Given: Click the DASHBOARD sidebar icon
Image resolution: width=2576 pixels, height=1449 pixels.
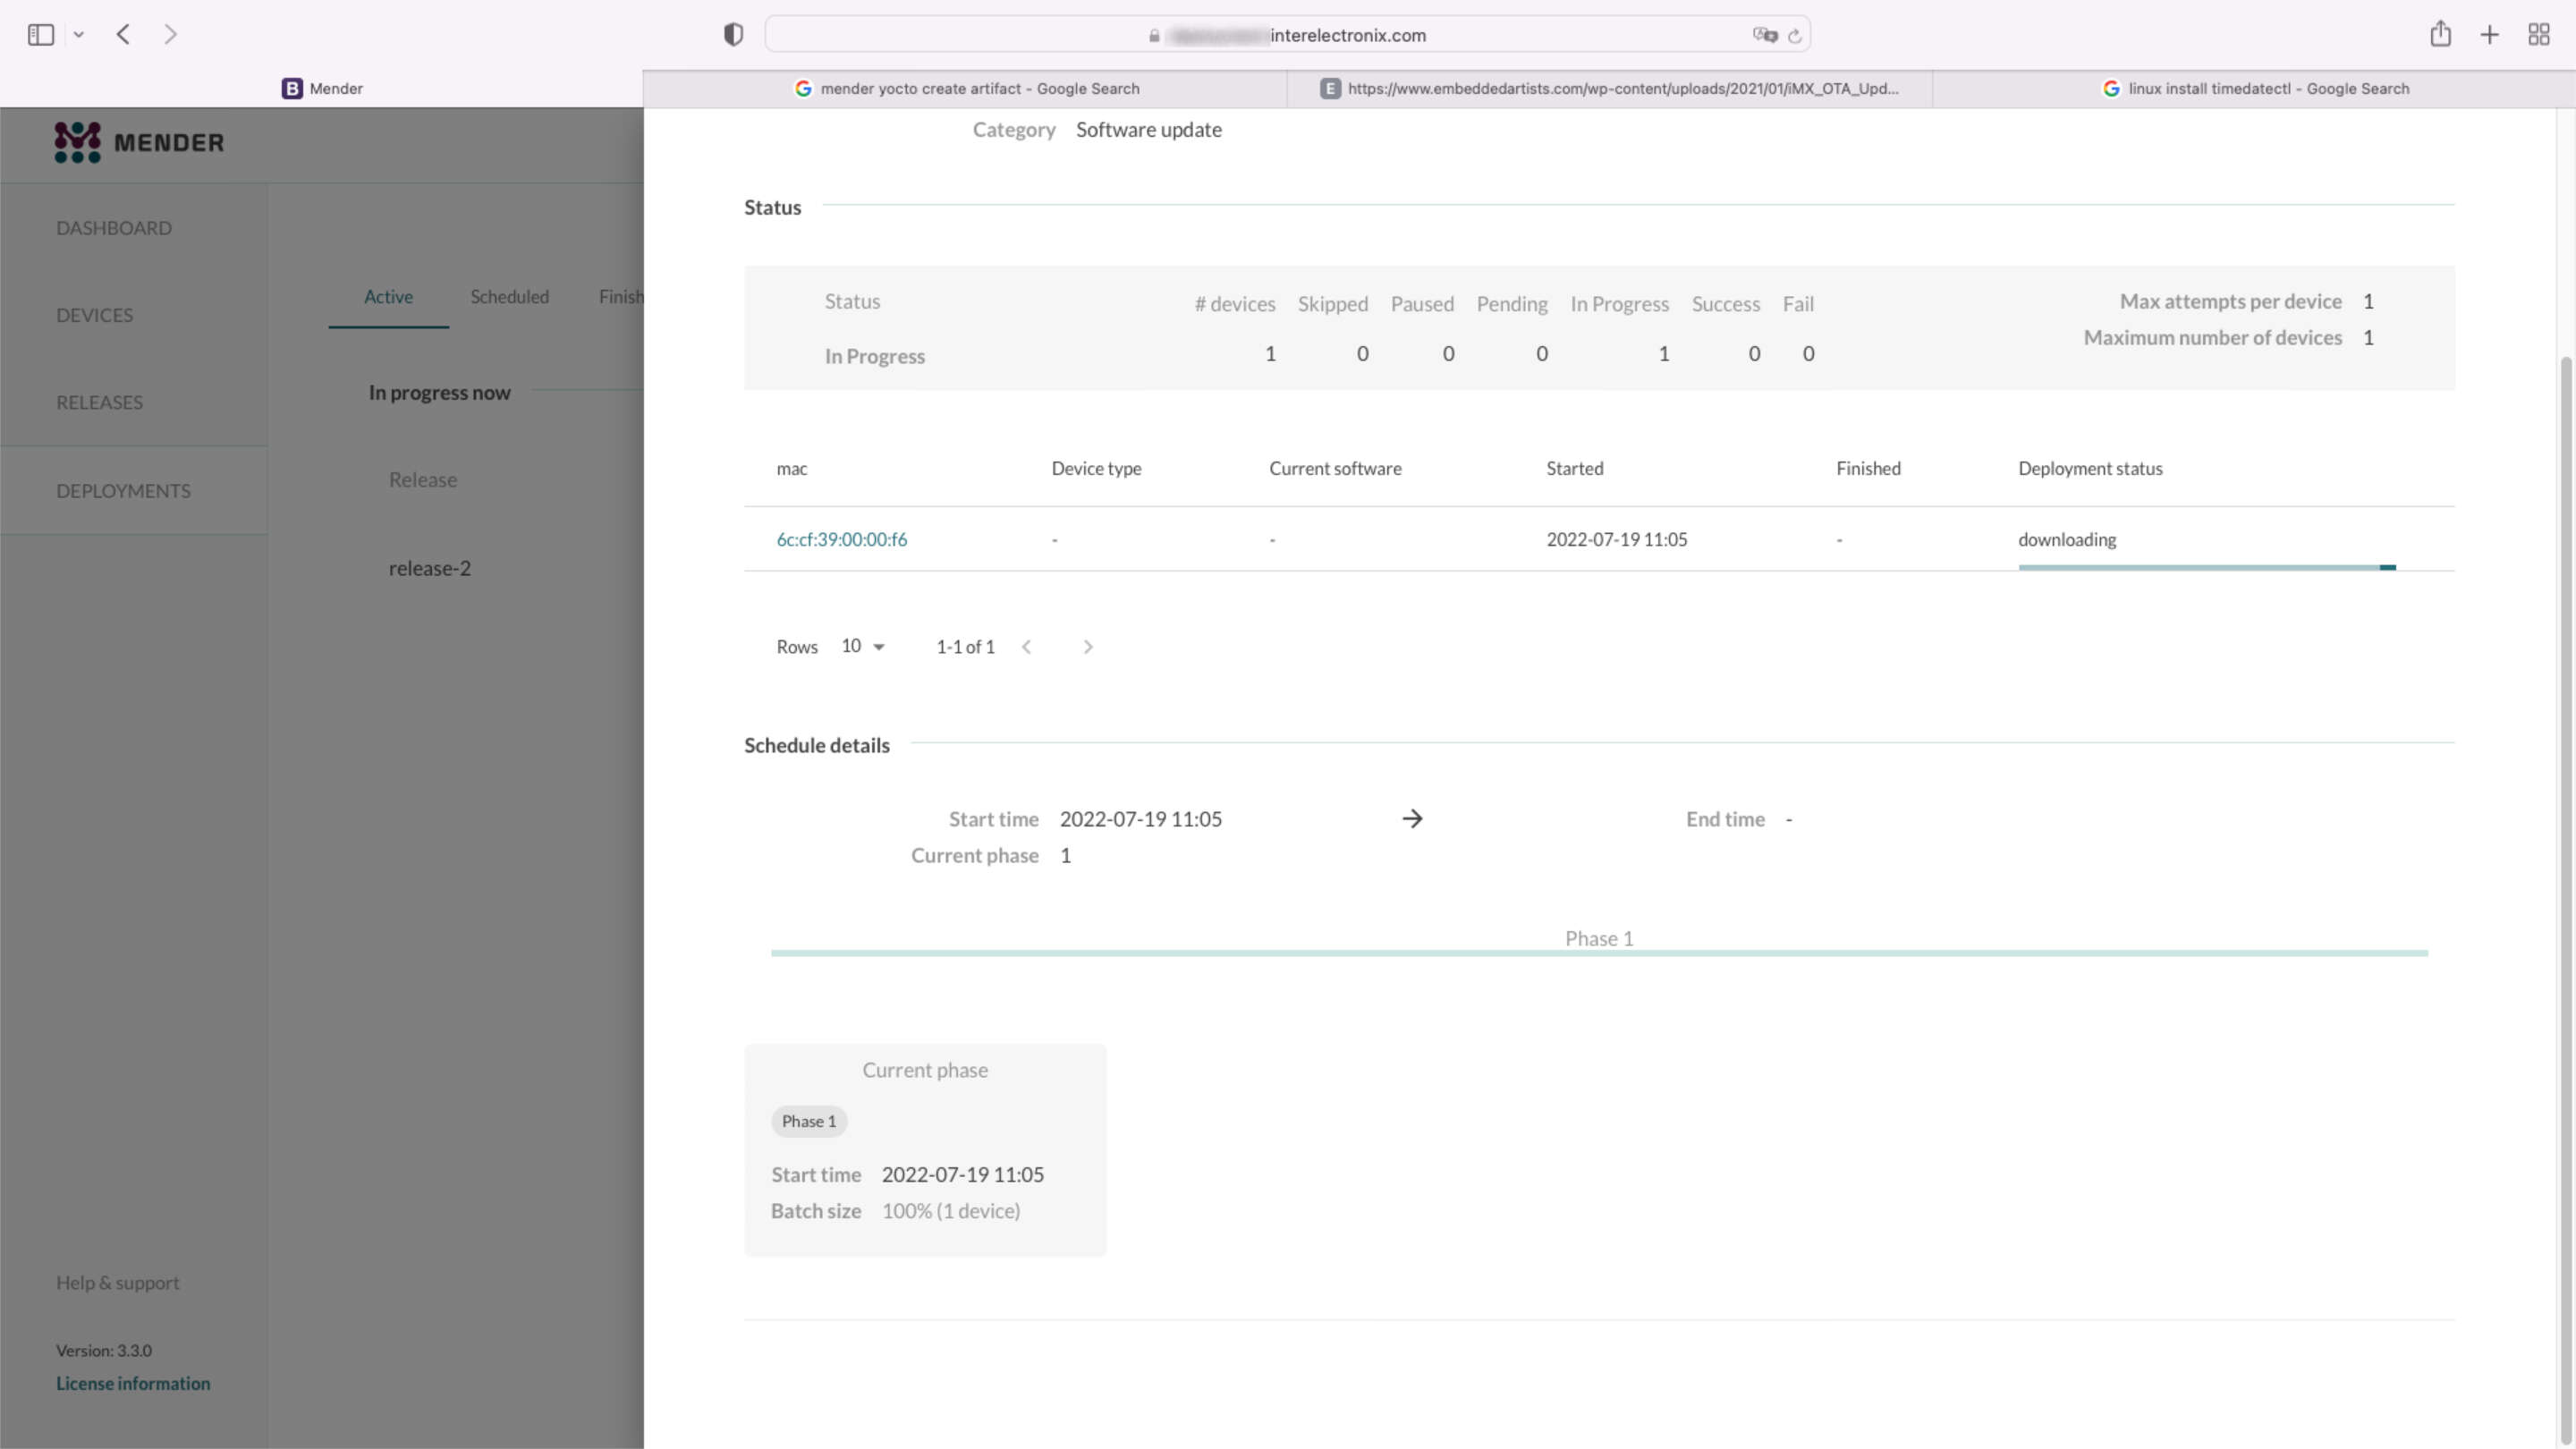Looking at the screenshot, I should tap(114, 226).
